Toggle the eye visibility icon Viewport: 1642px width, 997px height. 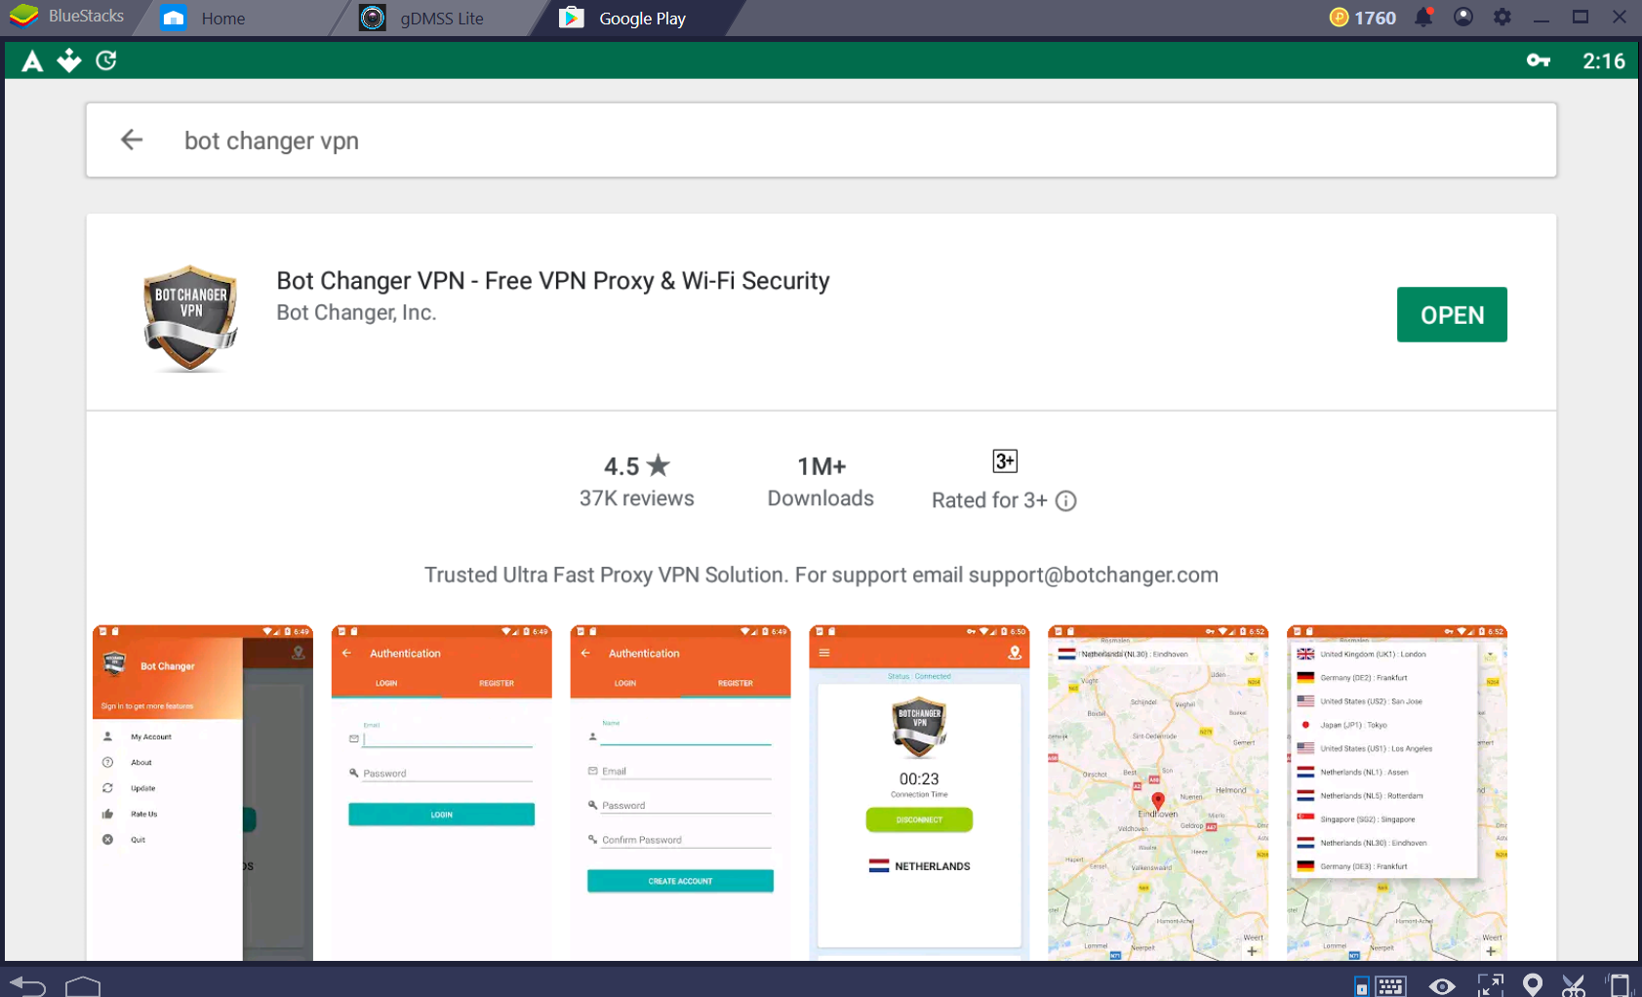click(x=1442, y=986)
